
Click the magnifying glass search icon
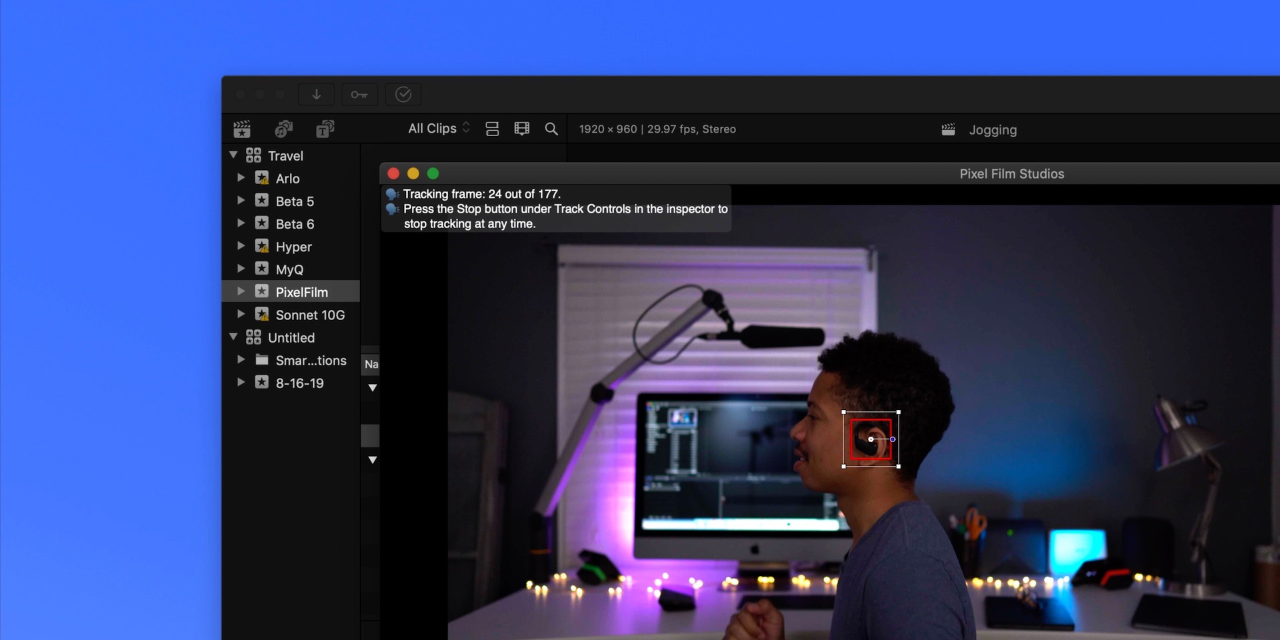pos(551,128)
